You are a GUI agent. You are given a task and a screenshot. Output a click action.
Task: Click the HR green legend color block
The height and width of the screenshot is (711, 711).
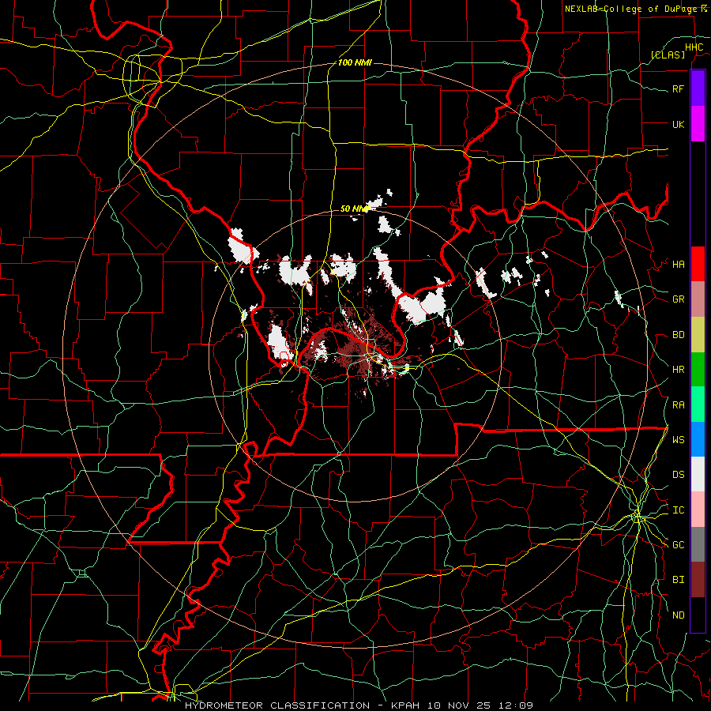[698, 370]
